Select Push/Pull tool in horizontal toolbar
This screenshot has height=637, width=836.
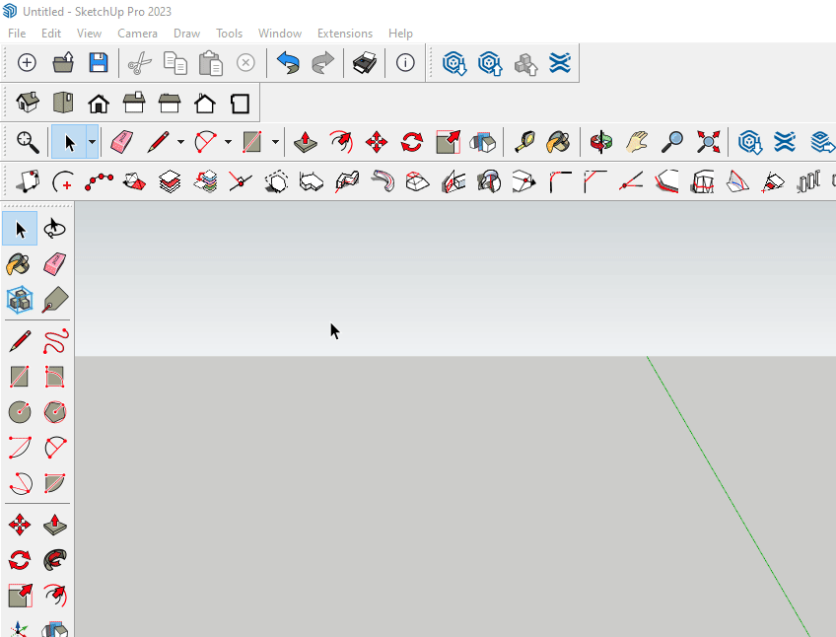click(306, 142)
